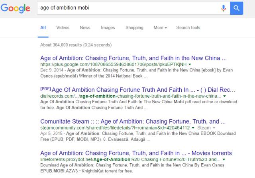The height and width of the screenshot is (178, 255).
Task: Open the News results tab
Action: (85, 28)
